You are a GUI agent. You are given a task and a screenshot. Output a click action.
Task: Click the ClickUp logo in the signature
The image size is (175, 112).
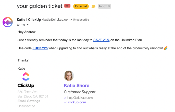click(x=26, y=76)
